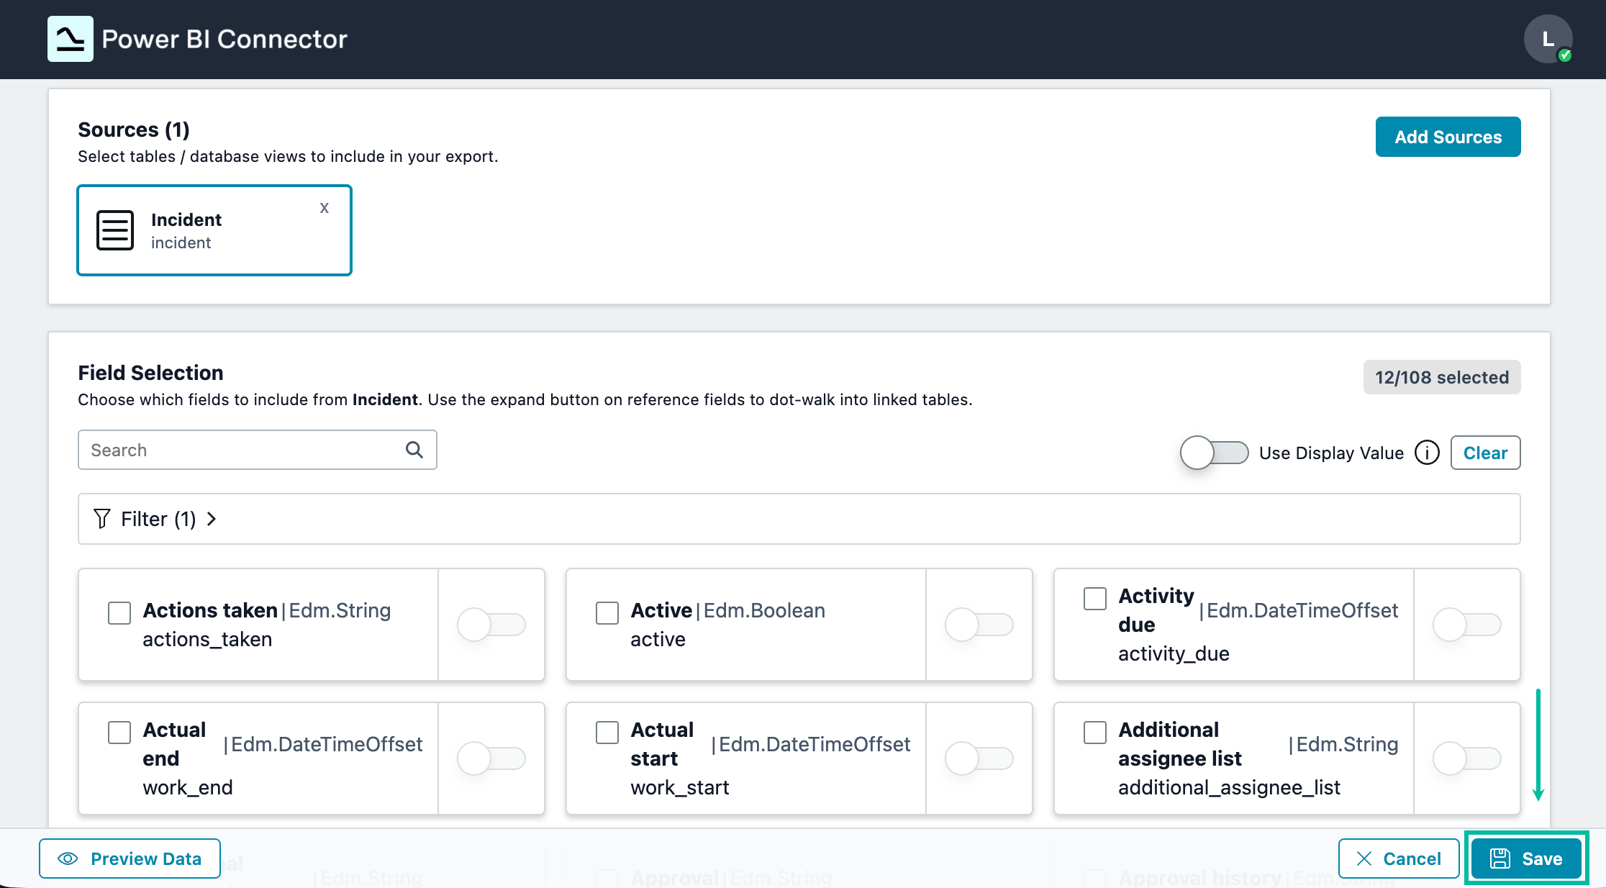Click the 12/108 selected badge
Viewport: 1606px width, 888px height.
click(1442, 377)
